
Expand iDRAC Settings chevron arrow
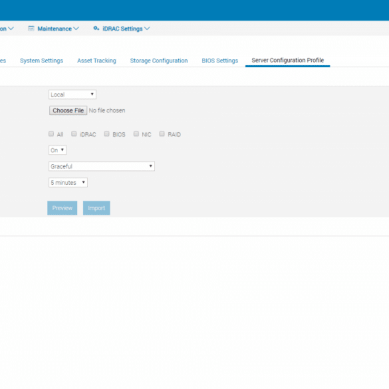point(147,29)
